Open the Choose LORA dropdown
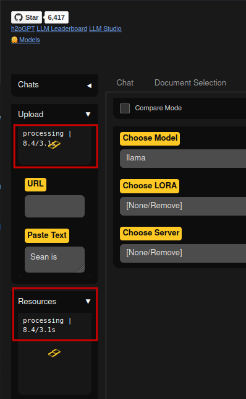246x399 pixels. point(183,206)
